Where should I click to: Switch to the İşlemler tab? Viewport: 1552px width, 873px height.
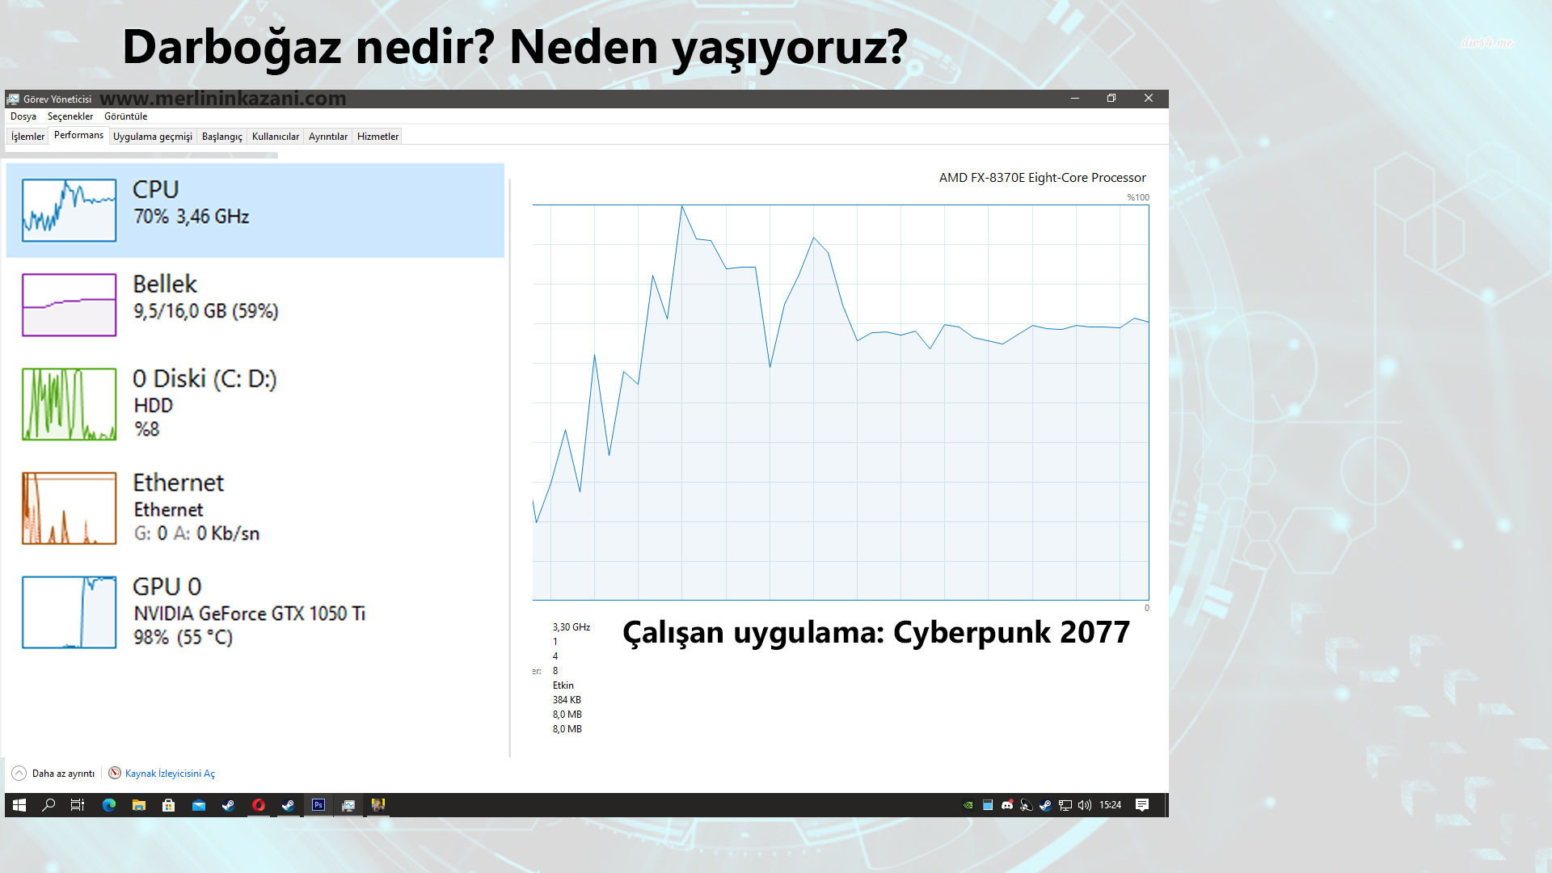27,137
